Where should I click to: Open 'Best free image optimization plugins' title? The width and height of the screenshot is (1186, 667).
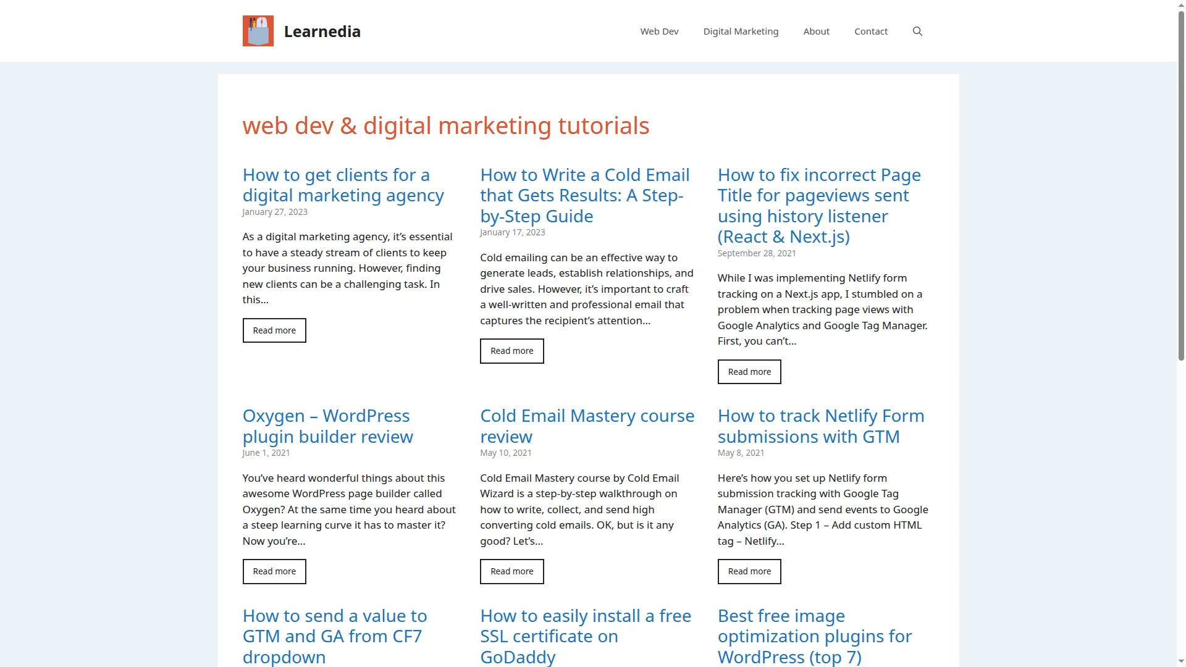tap(815, 636)
